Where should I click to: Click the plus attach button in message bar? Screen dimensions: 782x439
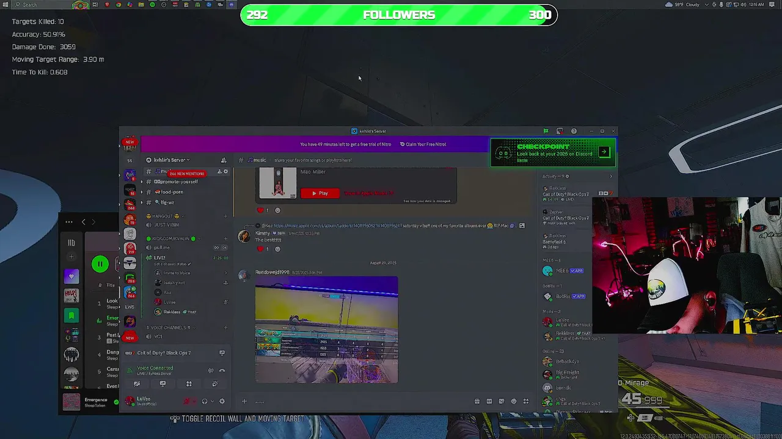[244, 401]
